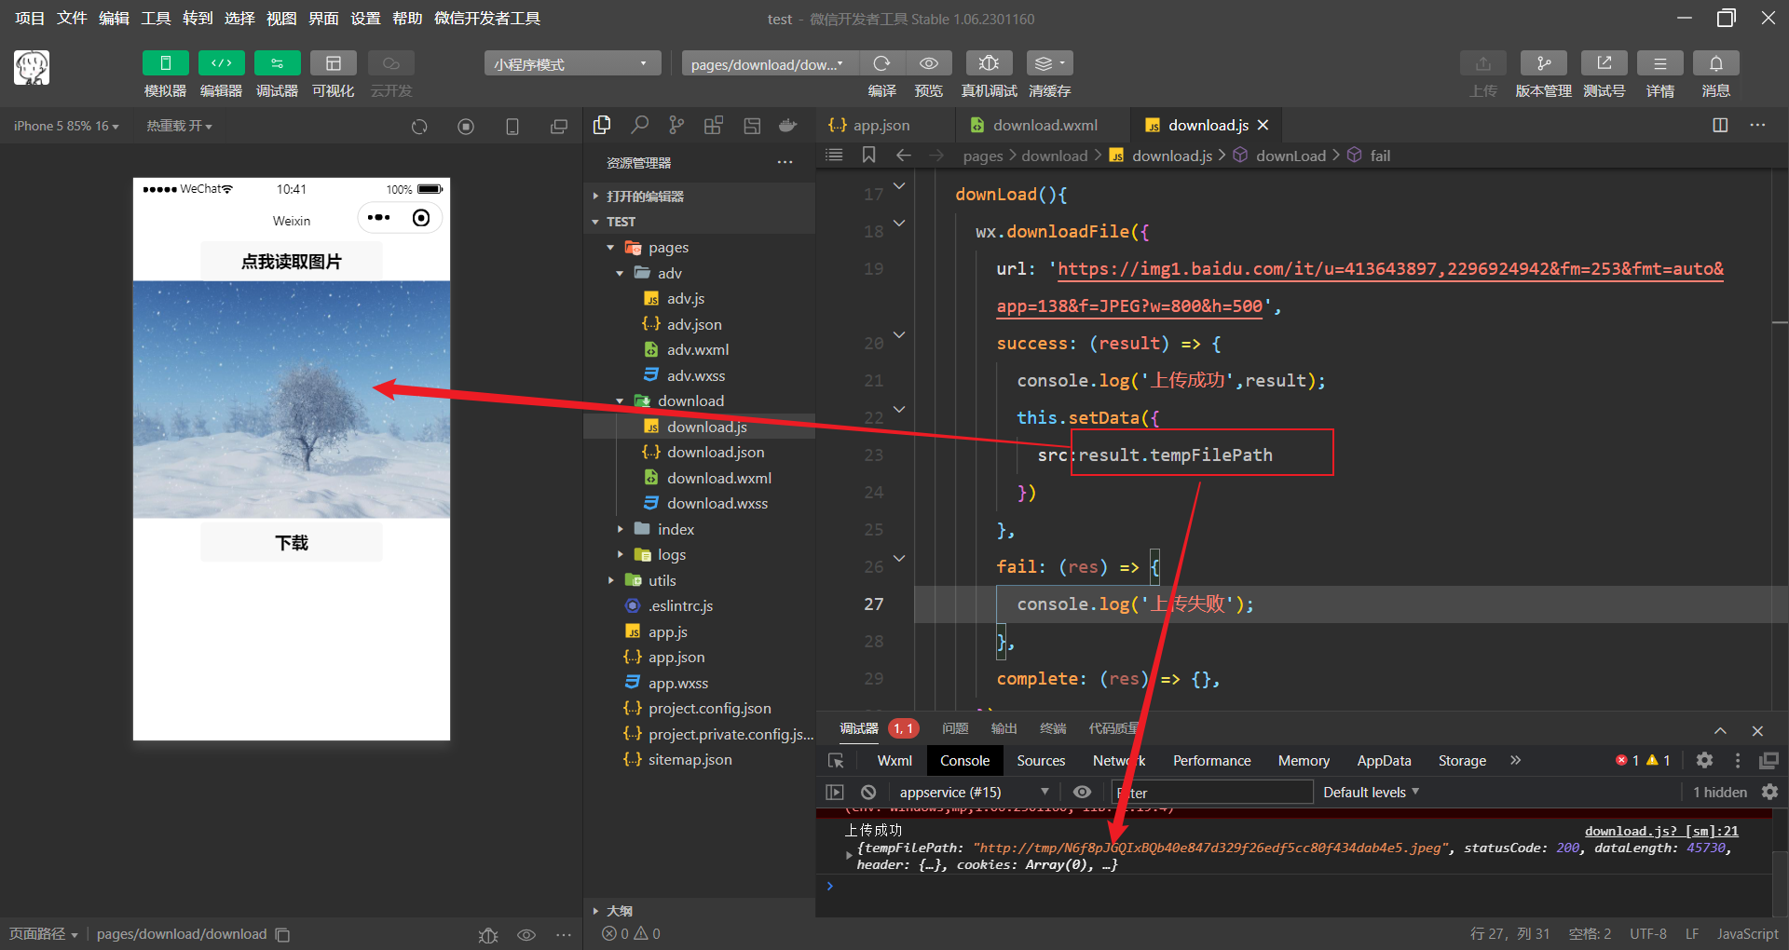
Task: Split the editor view
Action: 1720,125
